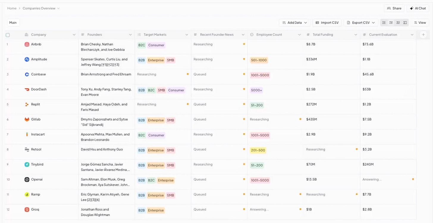This screenshot has height=223, width=433.
Task: Open the Companies Overview breadcrumb dropdown
Action: [x=58, y=8]
